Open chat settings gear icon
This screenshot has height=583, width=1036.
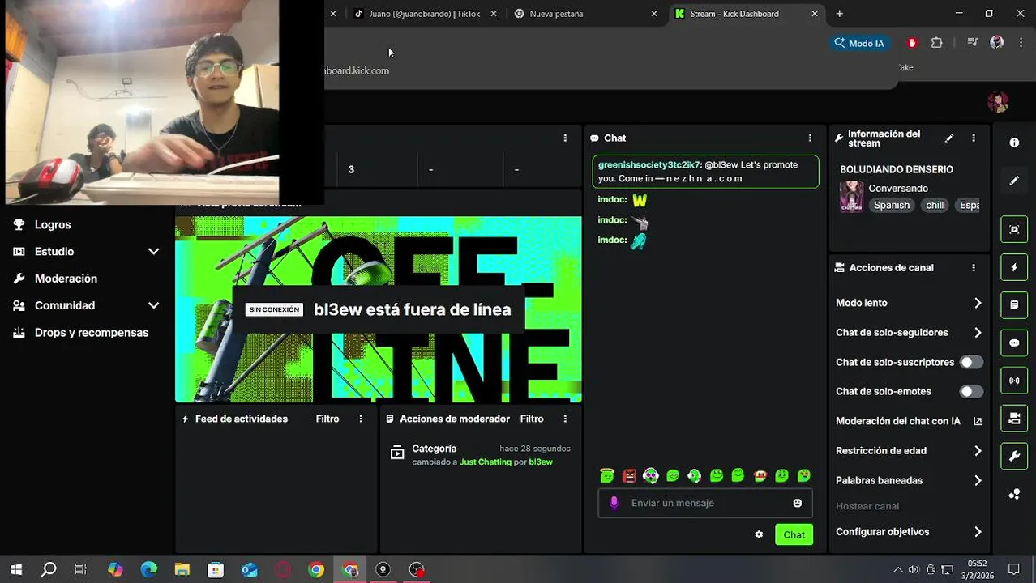tap(759, 534)
